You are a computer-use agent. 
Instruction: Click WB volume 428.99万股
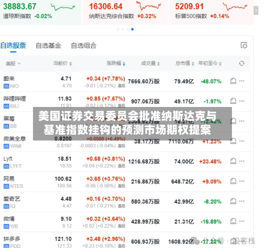click(x=145, y=222)
